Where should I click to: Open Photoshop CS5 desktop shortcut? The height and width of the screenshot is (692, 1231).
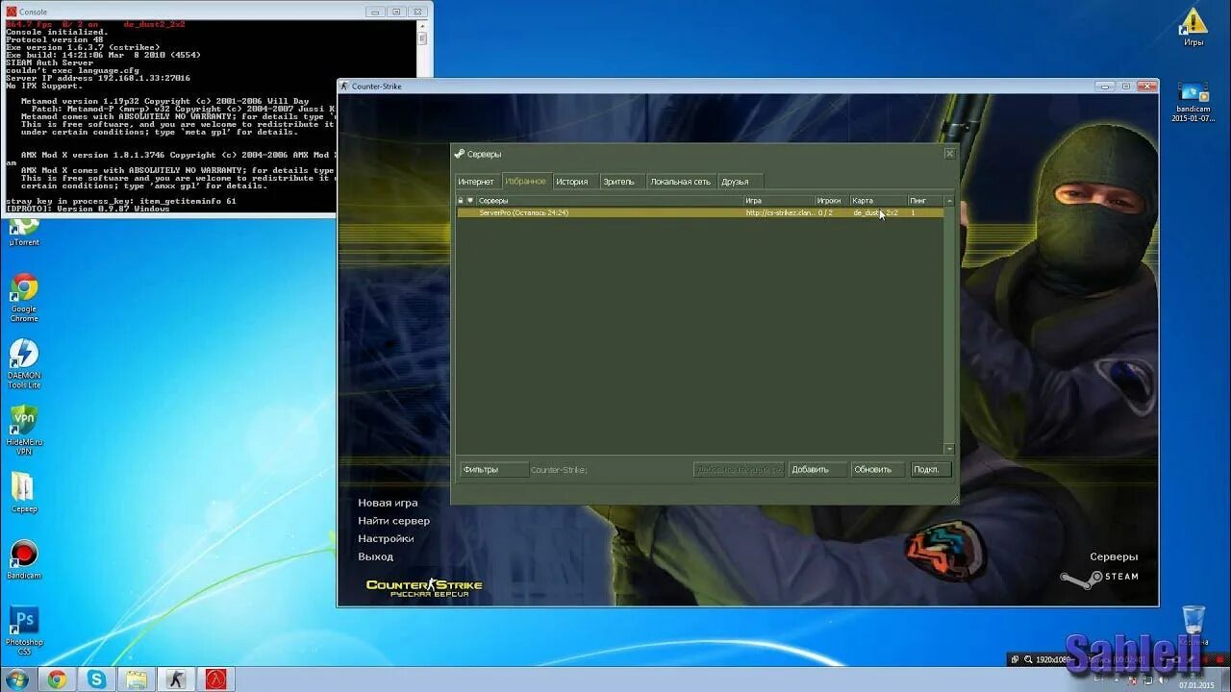click(x=24, y=630)
